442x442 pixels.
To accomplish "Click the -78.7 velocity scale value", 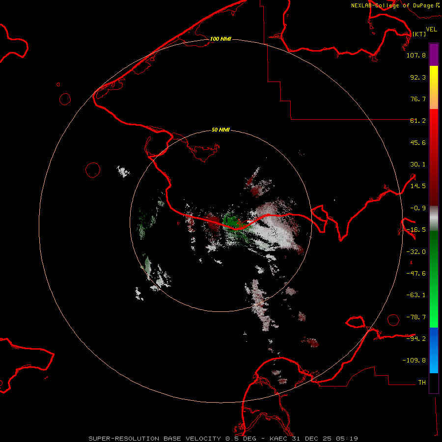I will 416,317.
